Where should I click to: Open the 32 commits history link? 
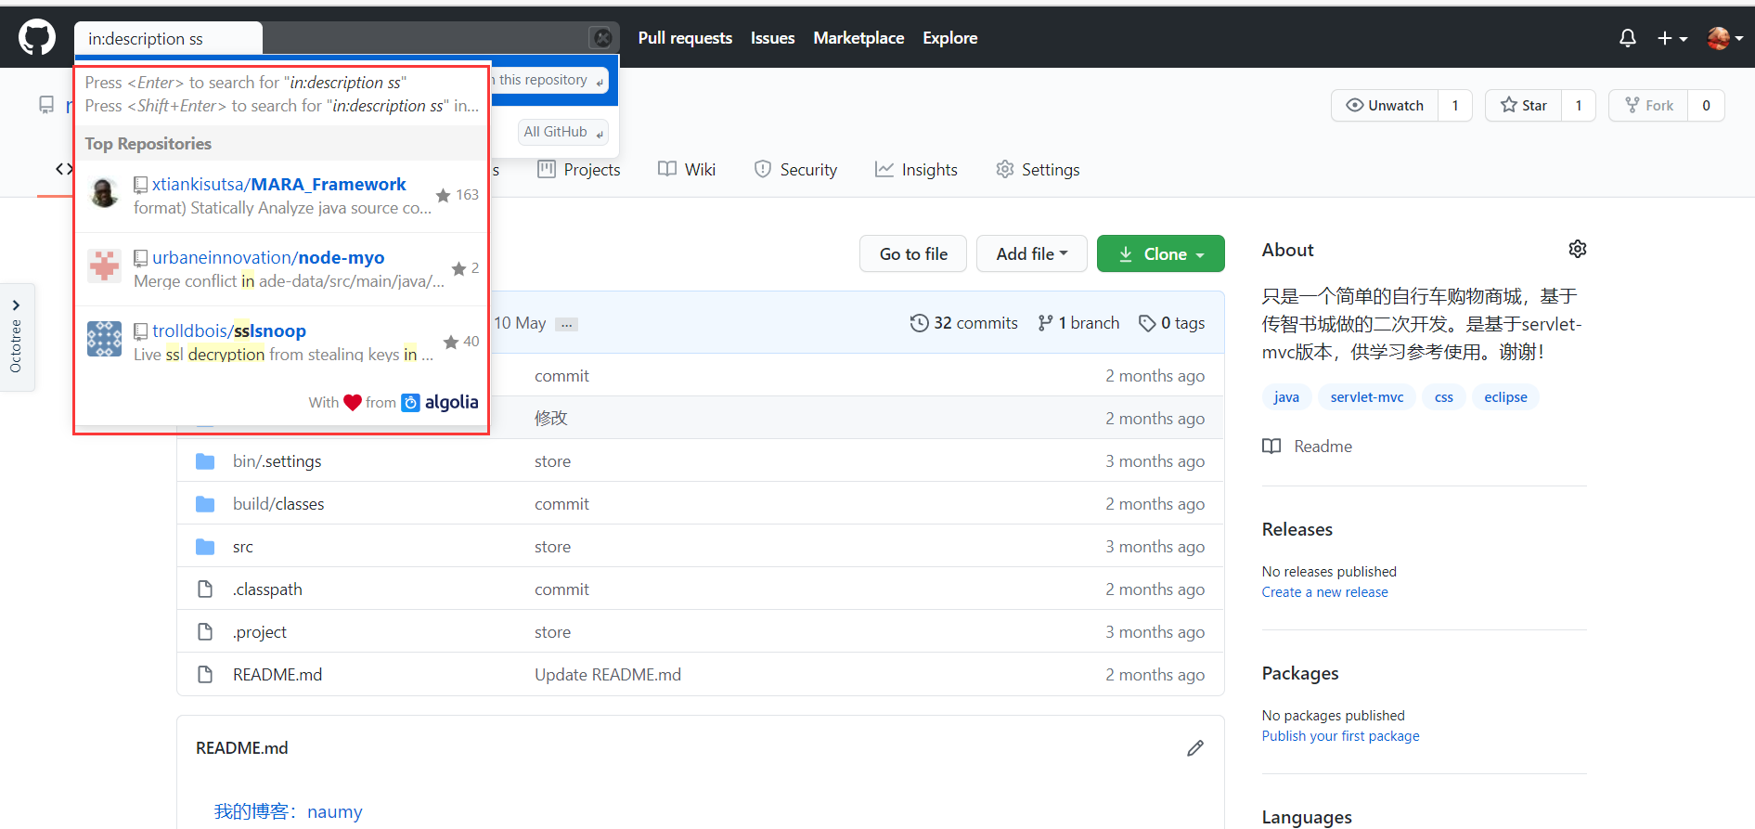tap(964, 323)
